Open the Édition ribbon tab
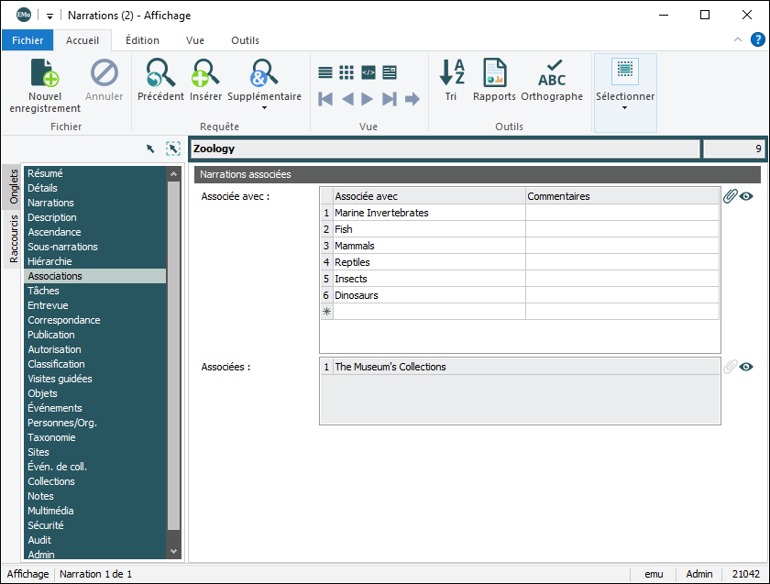Viewport: 770px width, 584px height. [x=142, y=40]
